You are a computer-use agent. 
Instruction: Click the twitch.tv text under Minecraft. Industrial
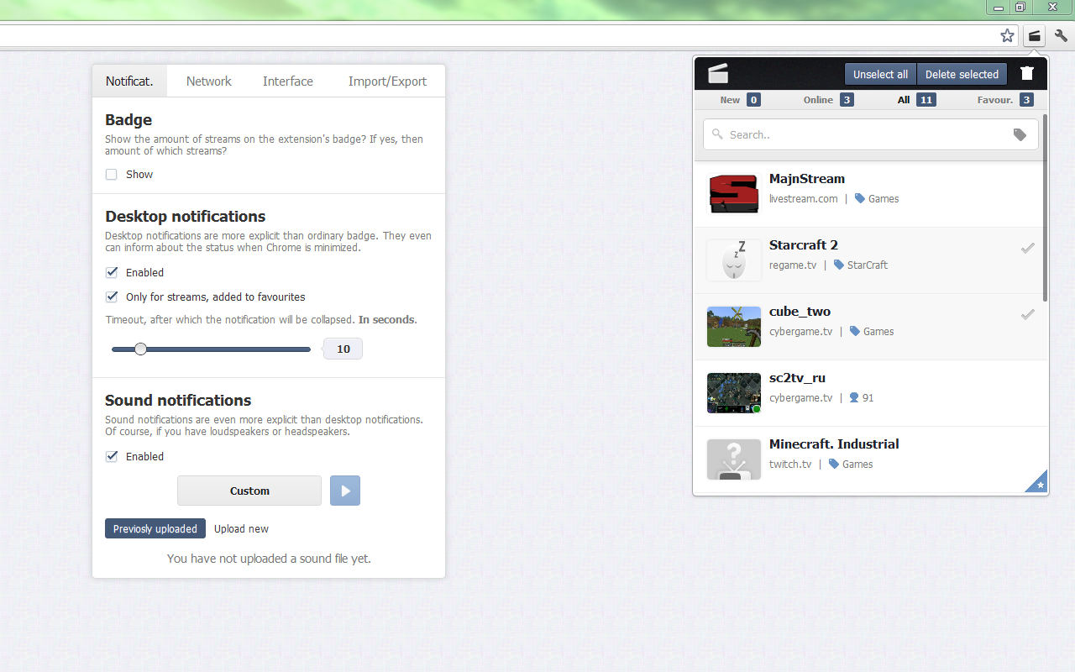pyautogui.click(x=790, y=465)
